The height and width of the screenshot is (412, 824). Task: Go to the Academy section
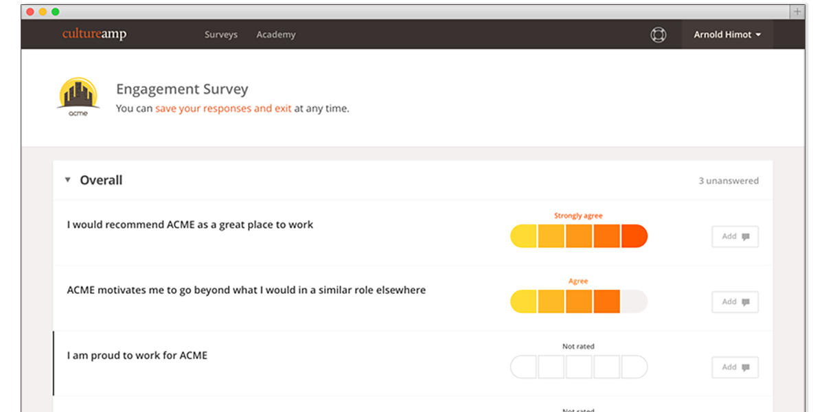point(276,34)
